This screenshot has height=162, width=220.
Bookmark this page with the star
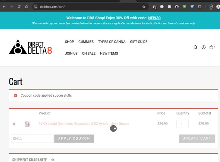tap(144, 7)
